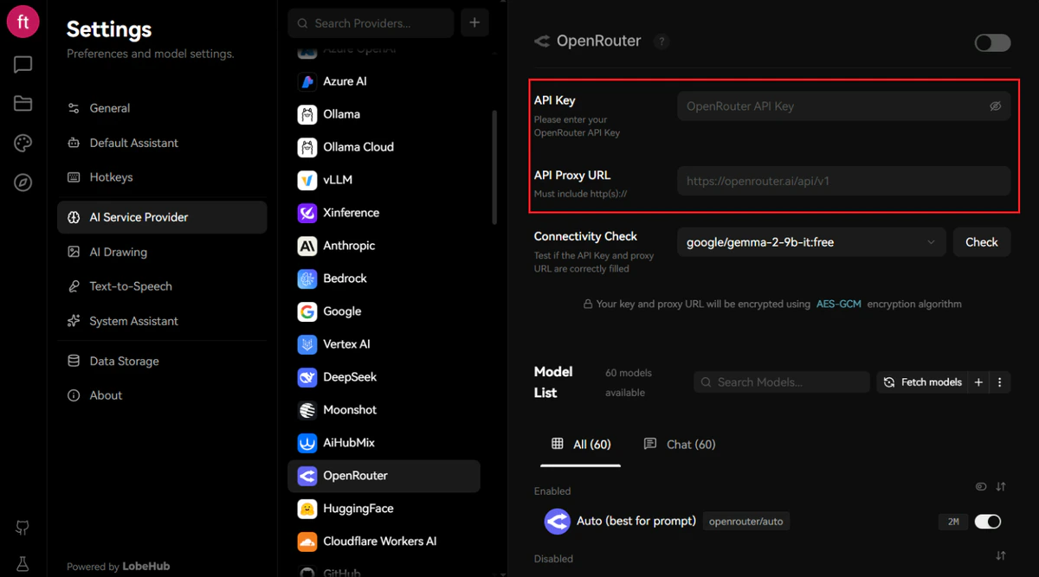Viewport: 1039px width, 577px height.
Task: Click the Moonshot provider icon
Action: pyautogui.click(x=307, y=410)
